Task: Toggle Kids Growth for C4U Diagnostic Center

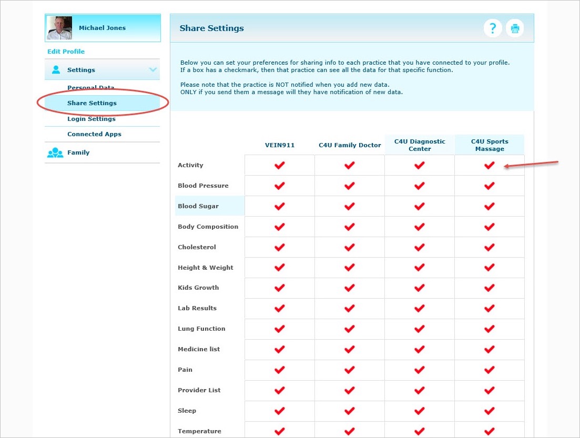Action: [x=420, y=288]
